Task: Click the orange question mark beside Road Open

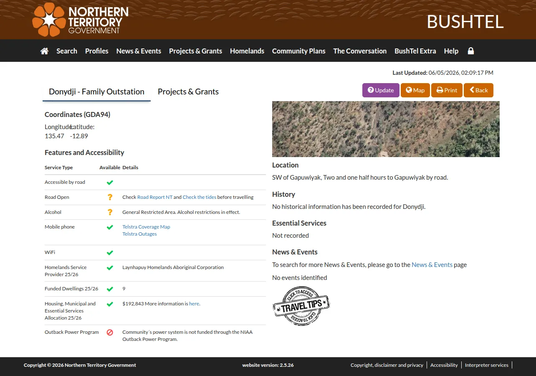Action: tap(110, 197)
